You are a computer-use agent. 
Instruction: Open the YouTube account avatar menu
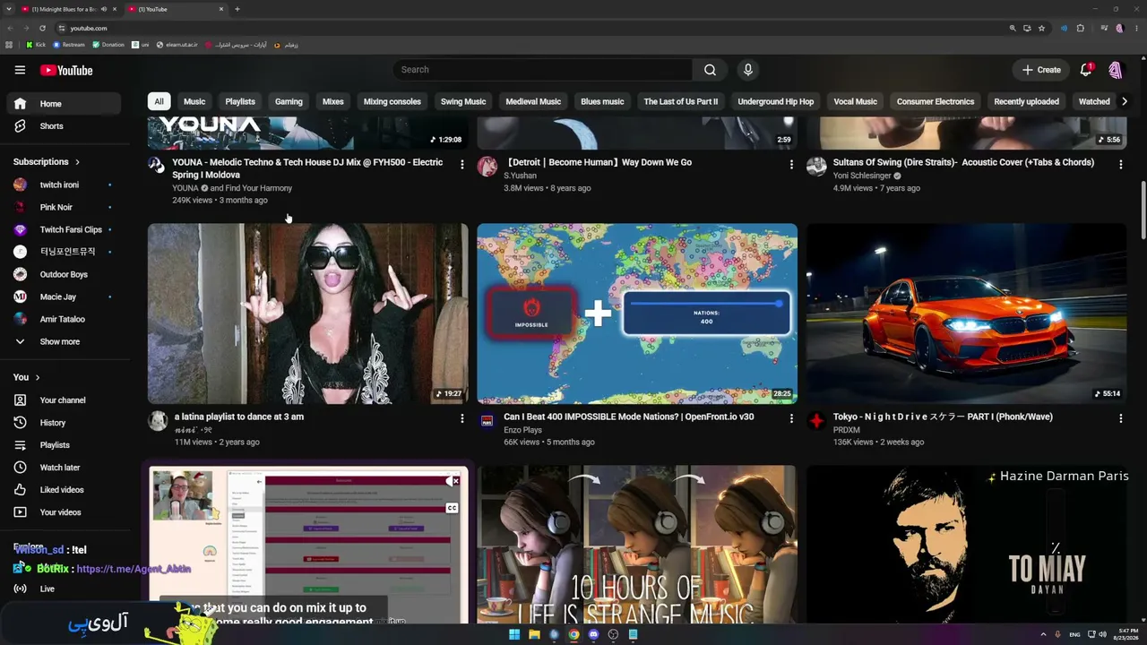[x=1116, y=70]
